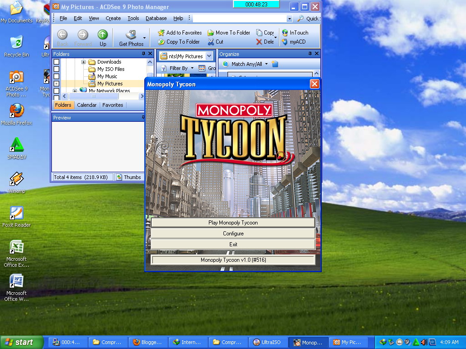The image size is (466, 349).
Task: Pin the Organize pane
Action: click(310, 54)
